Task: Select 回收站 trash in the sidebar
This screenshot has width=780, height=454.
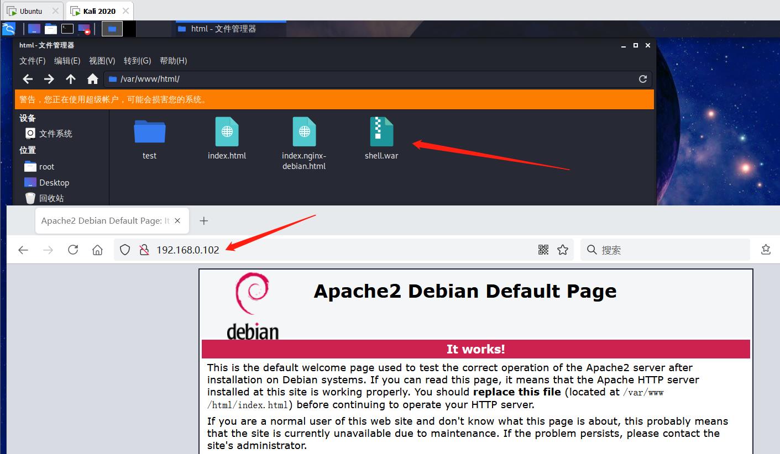Action: [45, 198]
